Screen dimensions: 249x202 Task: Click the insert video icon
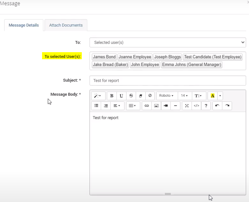[x=166, y=106]
